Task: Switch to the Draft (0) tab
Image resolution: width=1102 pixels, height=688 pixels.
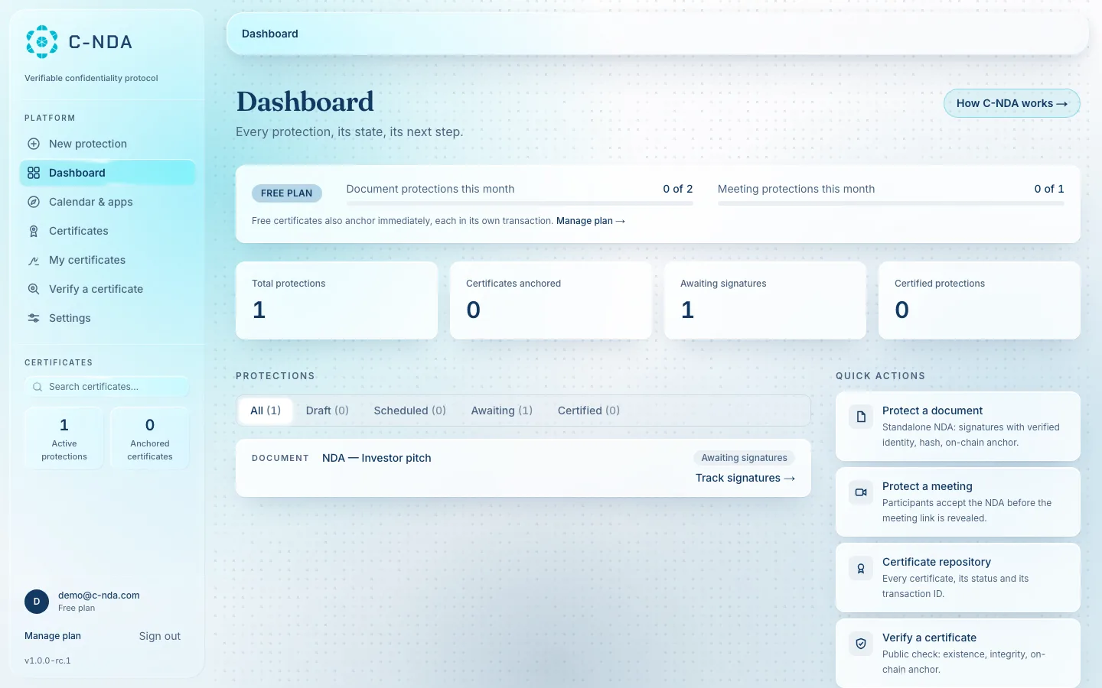Action: pyautogui.click(x=328, y=411)
